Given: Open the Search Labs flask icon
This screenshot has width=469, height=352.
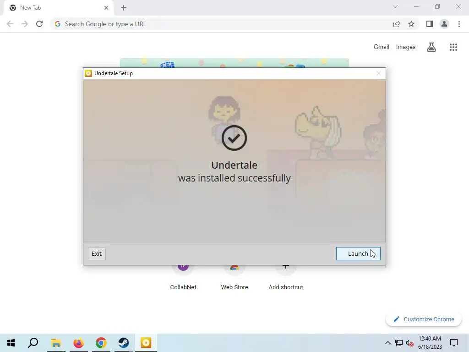Looking at the screenshot, I should click(x=431, y=47).
